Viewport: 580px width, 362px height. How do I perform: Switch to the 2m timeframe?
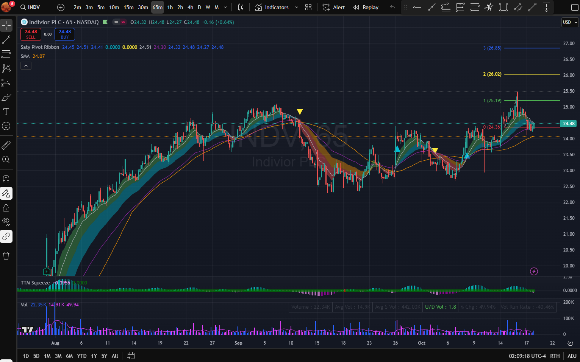[x=77, y=7]
